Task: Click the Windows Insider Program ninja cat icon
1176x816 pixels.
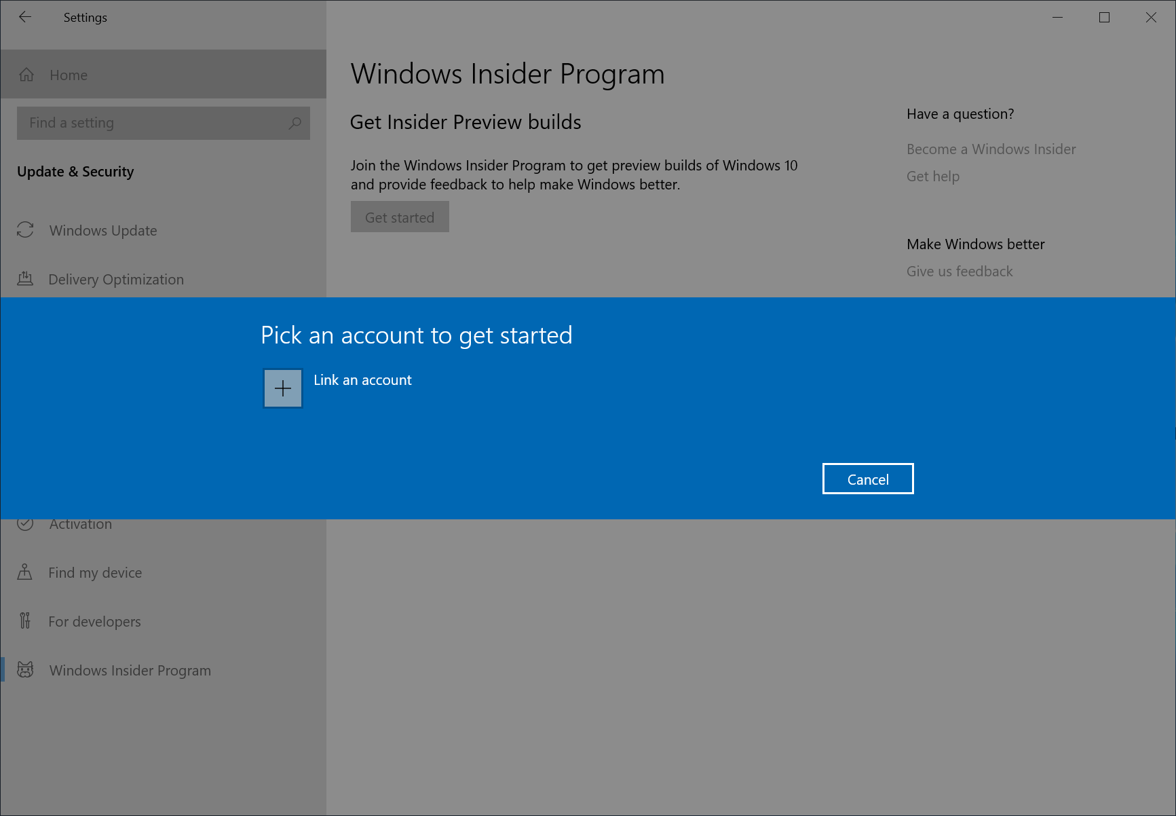Action: point(26,670)
